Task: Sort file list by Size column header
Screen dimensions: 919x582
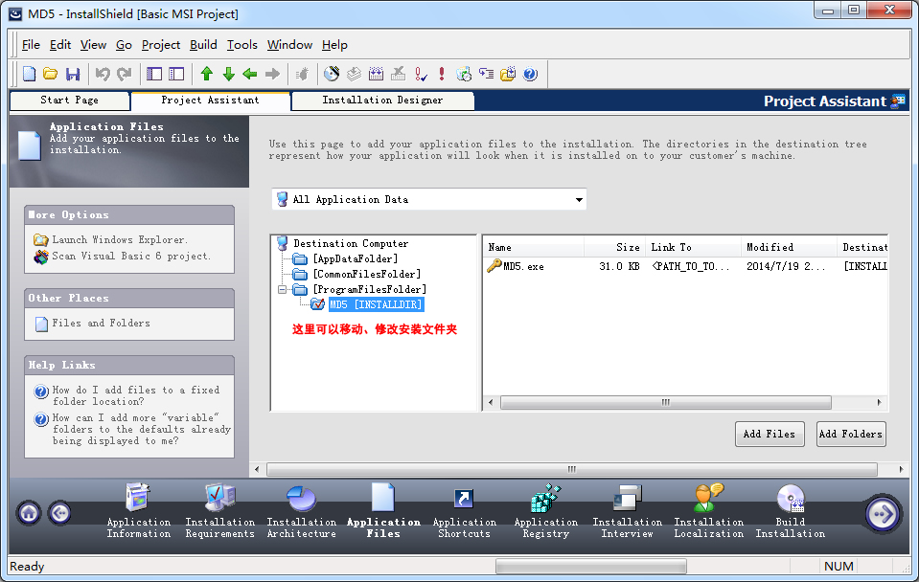Action: click(614, 248)
